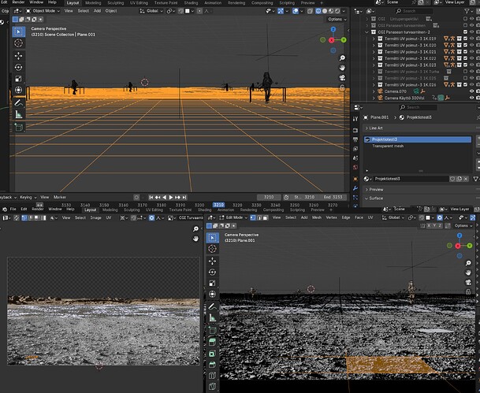Open Global orientation dropdown in top viewport

151,11
